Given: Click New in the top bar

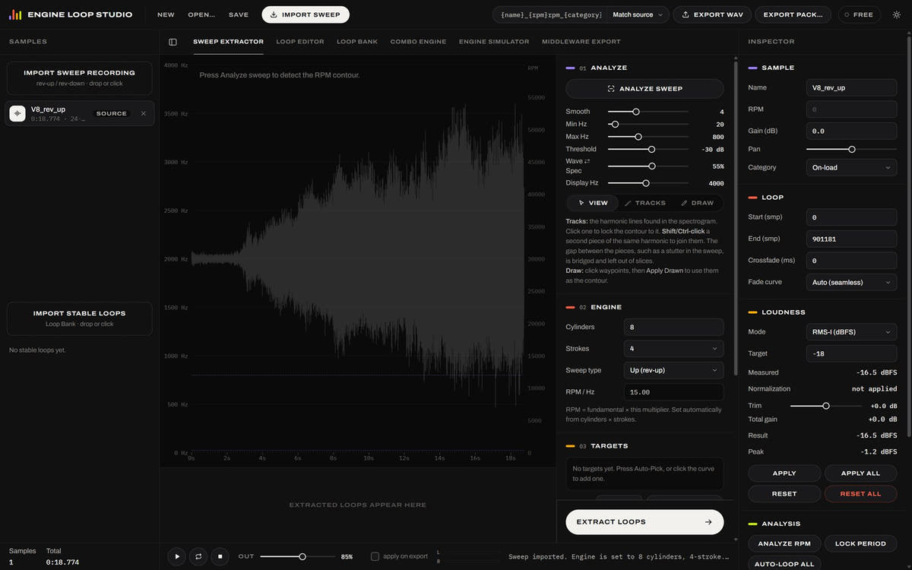Looking at the screenshot, I should [x=166, y=14].
